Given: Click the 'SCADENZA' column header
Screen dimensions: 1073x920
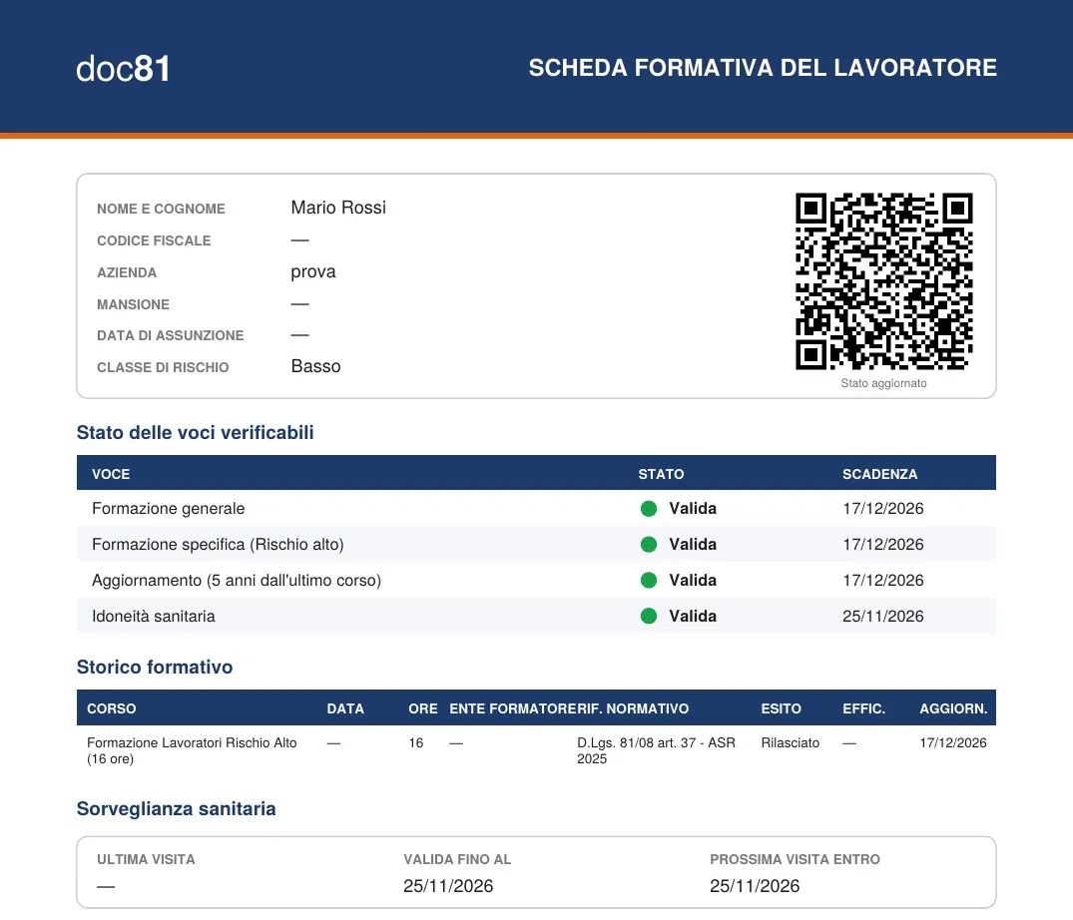Looking at the screenshot, I should coord(879,474).
